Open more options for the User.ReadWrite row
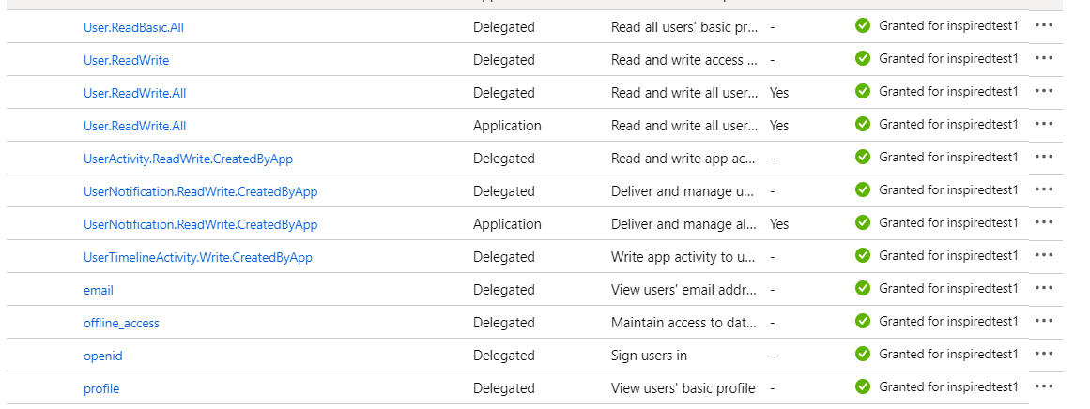 pos(1043,58)
